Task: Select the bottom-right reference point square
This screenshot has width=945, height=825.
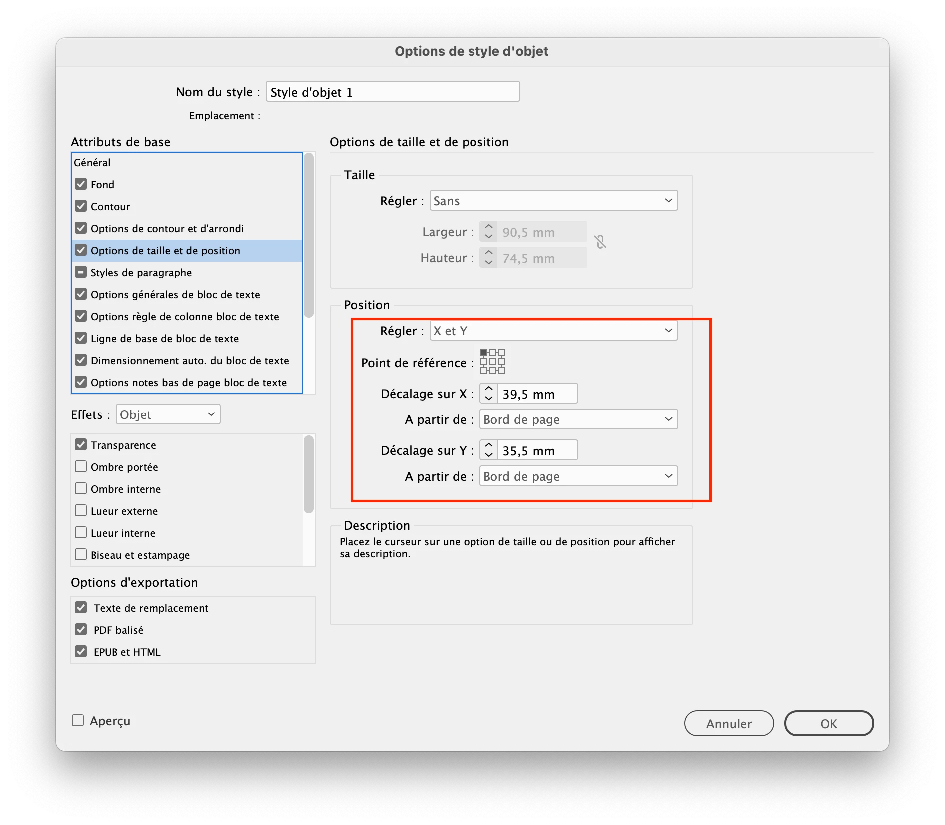Action: (x=501, y=371)
